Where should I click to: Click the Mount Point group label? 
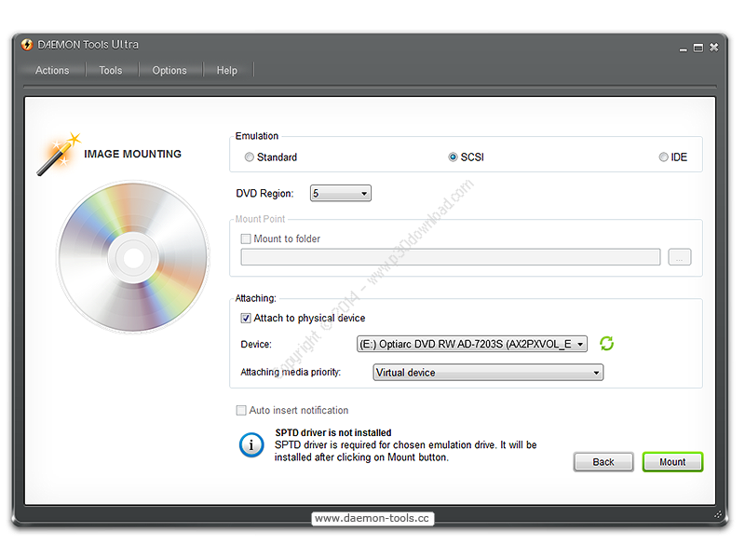click(x=261, y=219)
